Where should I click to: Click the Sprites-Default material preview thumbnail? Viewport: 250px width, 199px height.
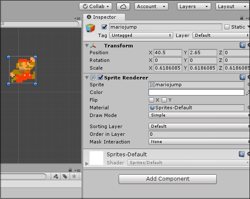[x=96, y=158]
